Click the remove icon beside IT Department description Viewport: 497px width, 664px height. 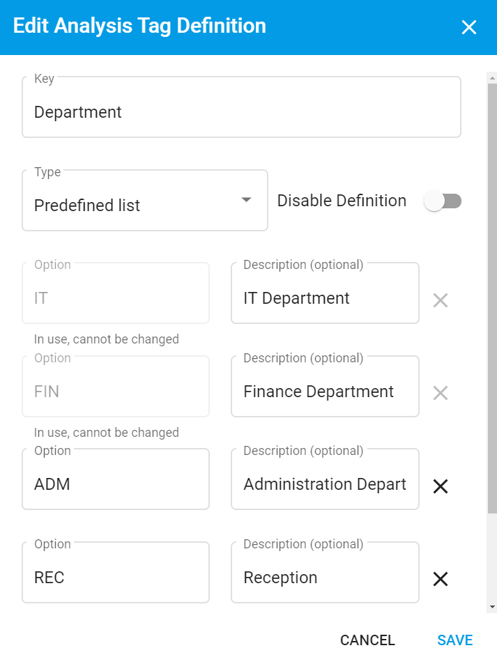point(440,300)
